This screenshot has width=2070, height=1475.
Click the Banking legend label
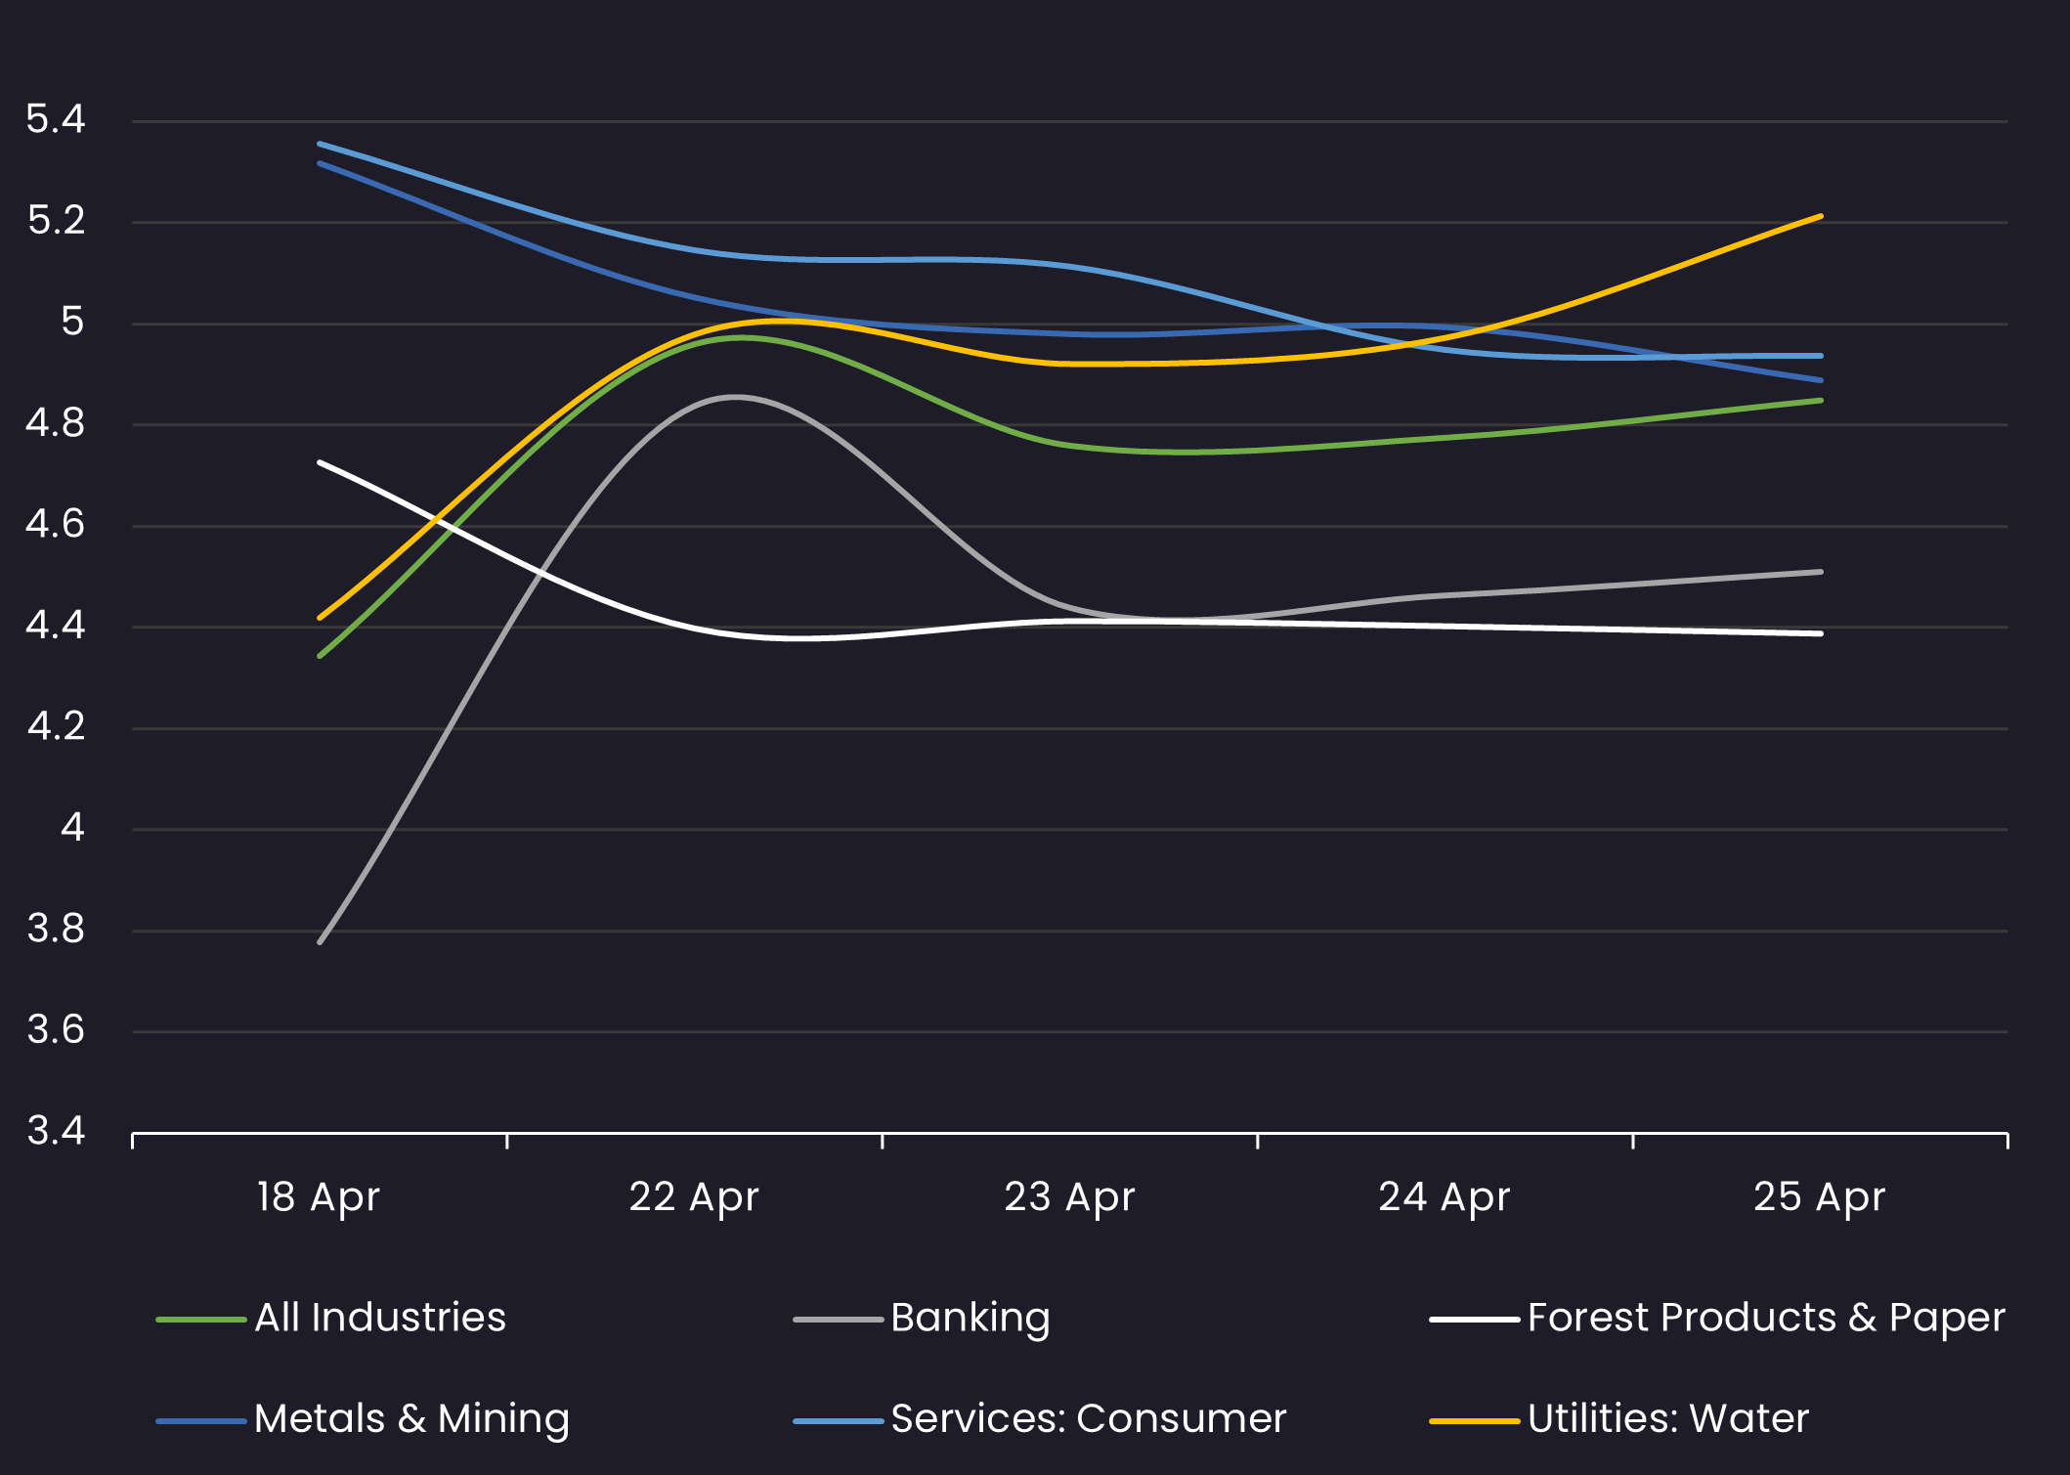[x=970, y=1318]
